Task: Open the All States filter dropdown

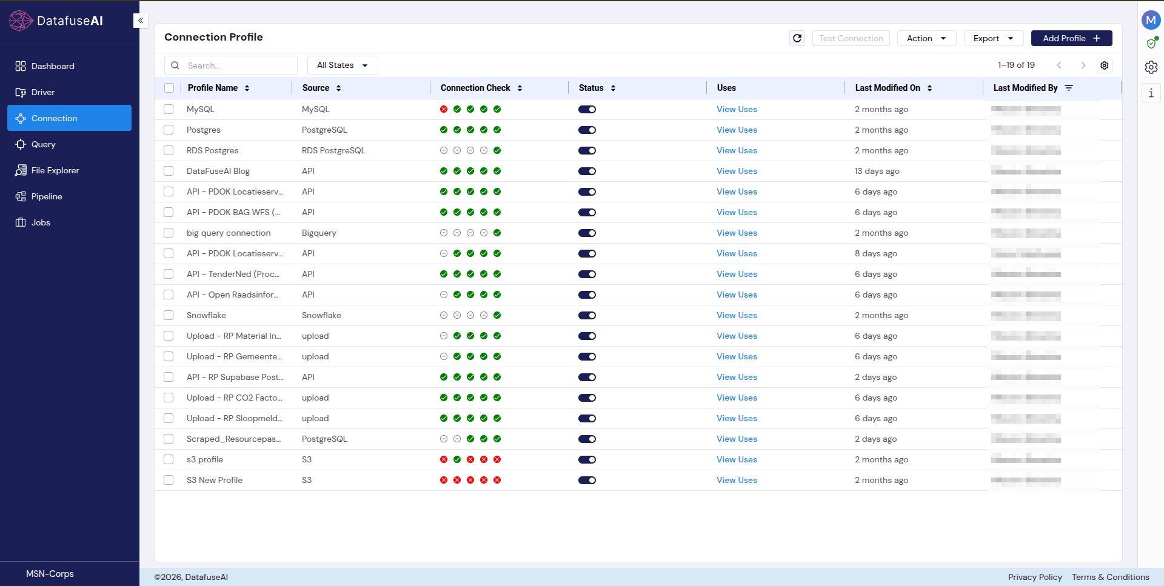Action: tap(343, 65)
